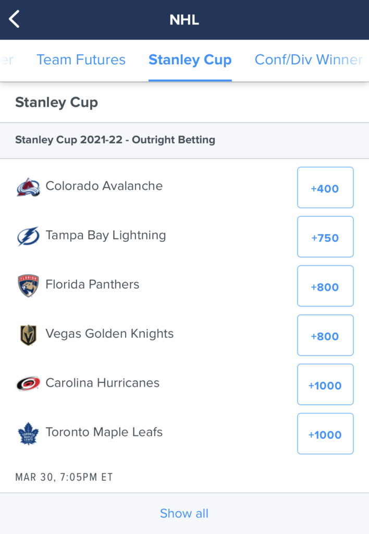Click the Tampa Bay Lightning logo

click(28, 236)
